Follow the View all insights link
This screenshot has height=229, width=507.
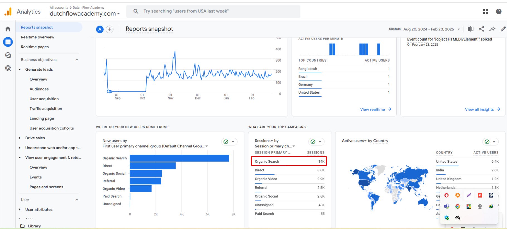482,109
